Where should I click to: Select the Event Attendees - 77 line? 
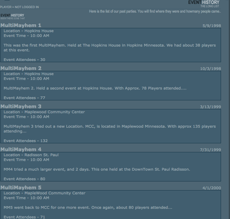point(24,98)
